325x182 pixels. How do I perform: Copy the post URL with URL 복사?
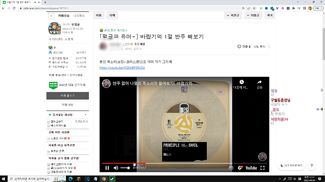[259, 47]
